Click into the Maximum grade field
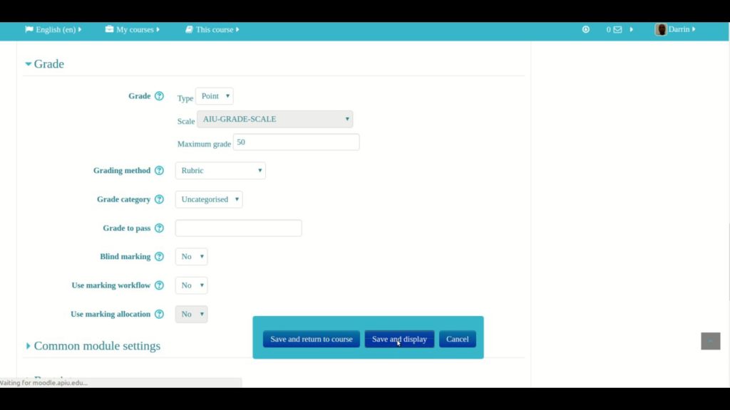 296,142
